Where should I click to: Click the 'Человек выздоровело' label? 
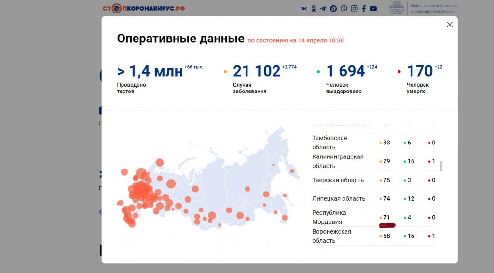[x=343, y=88]
